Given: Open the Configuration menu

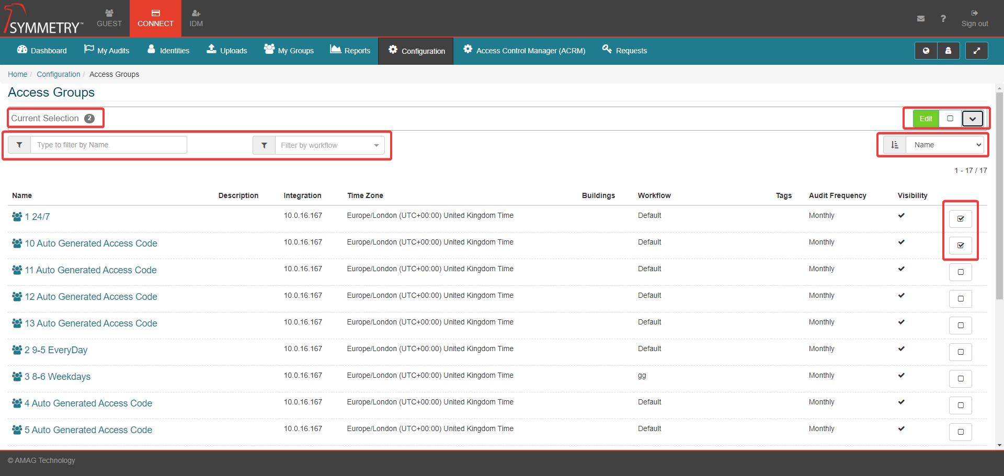Looking at the screenshot, I should tap(416, 51).
